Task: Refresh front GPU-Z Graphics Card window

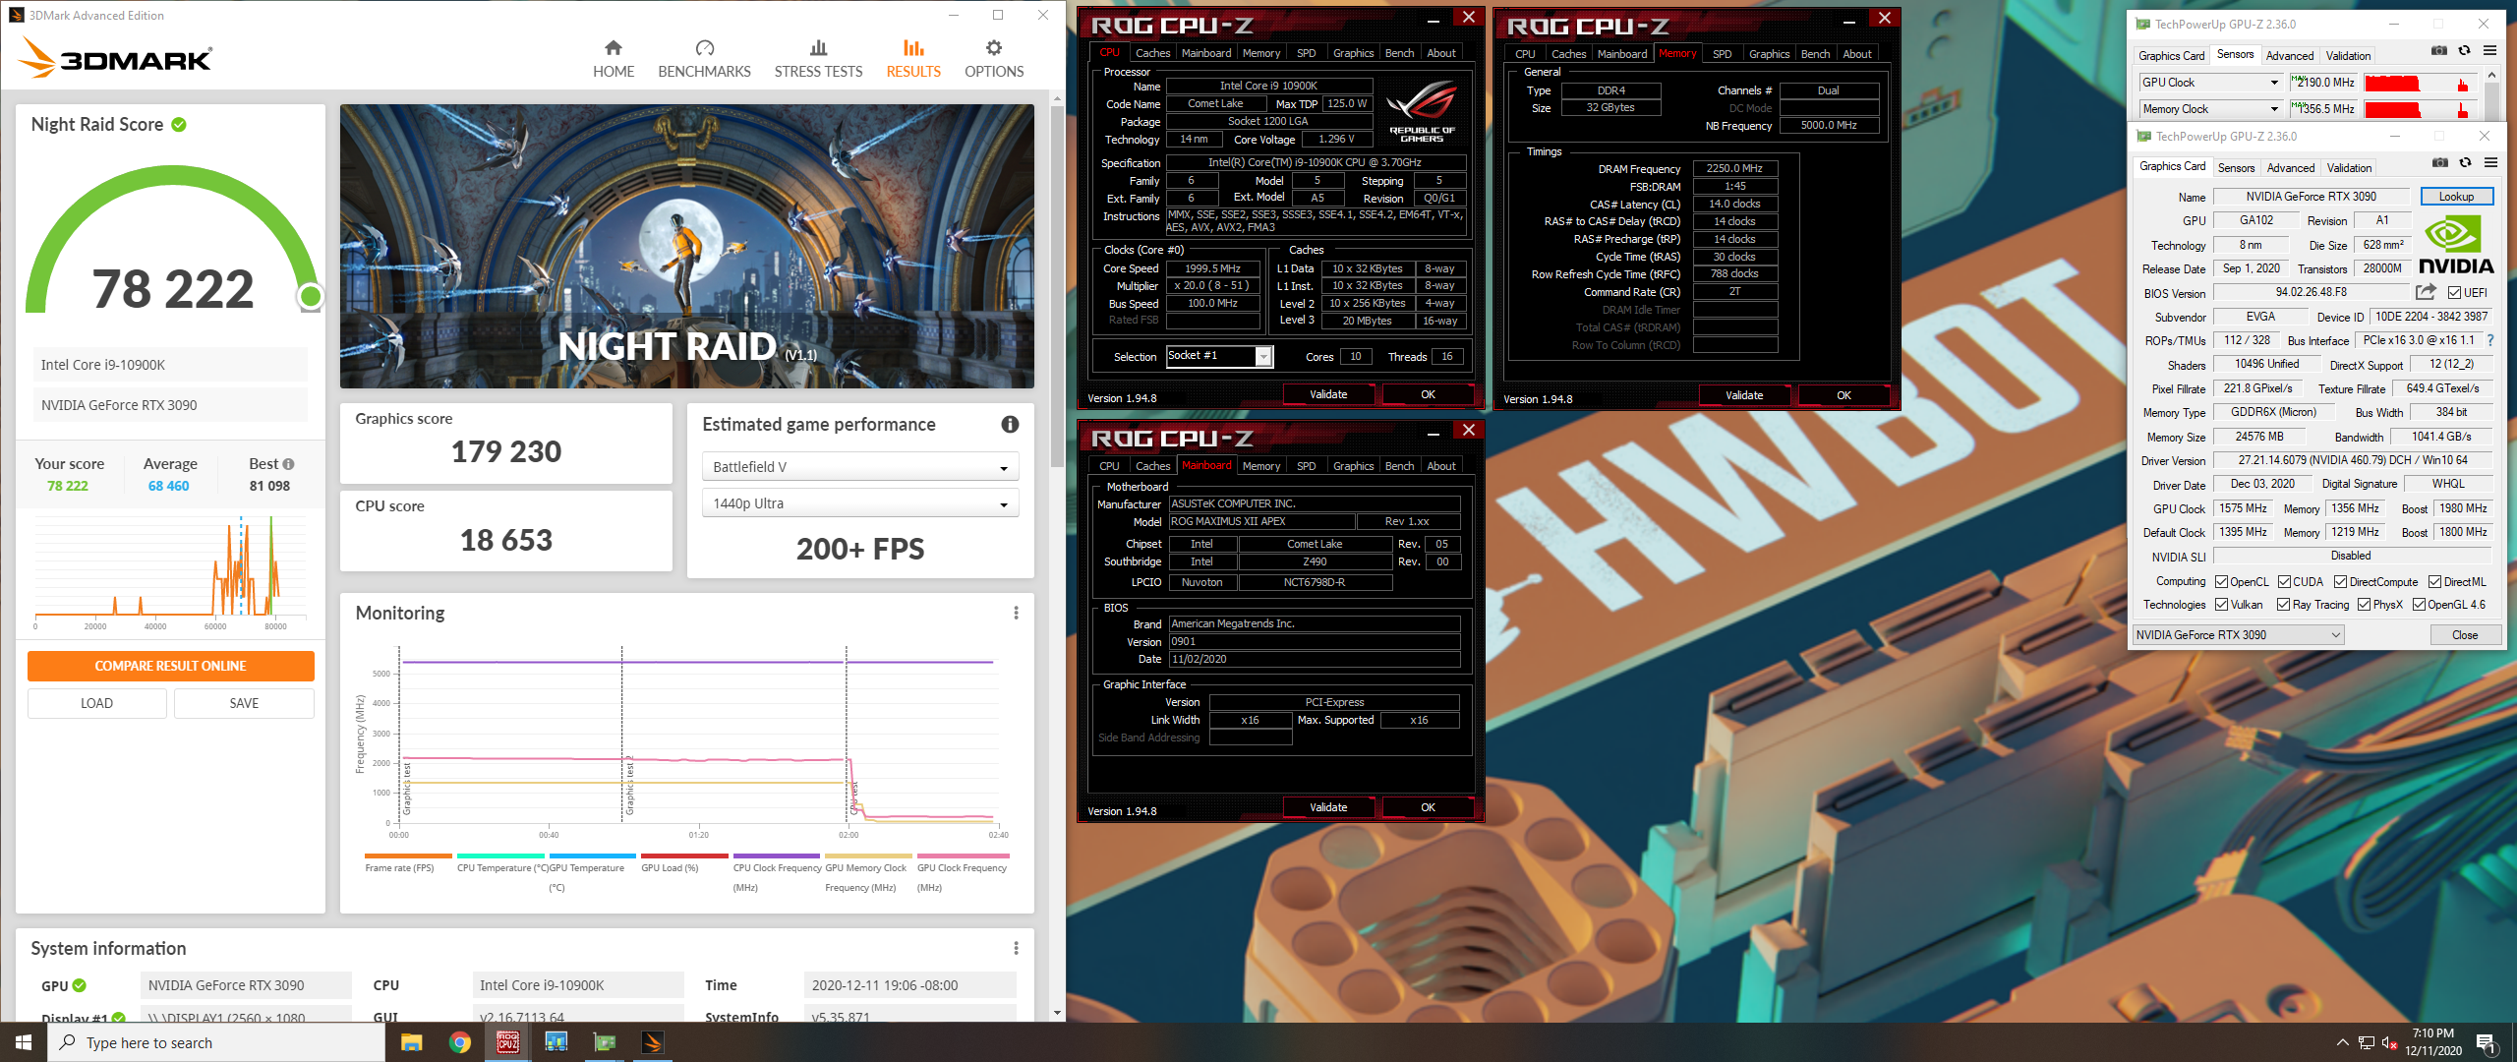Action: tap(2465, 162)
